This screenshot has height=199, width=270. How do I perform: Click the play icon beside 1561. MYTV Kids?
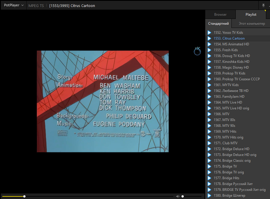209,85
